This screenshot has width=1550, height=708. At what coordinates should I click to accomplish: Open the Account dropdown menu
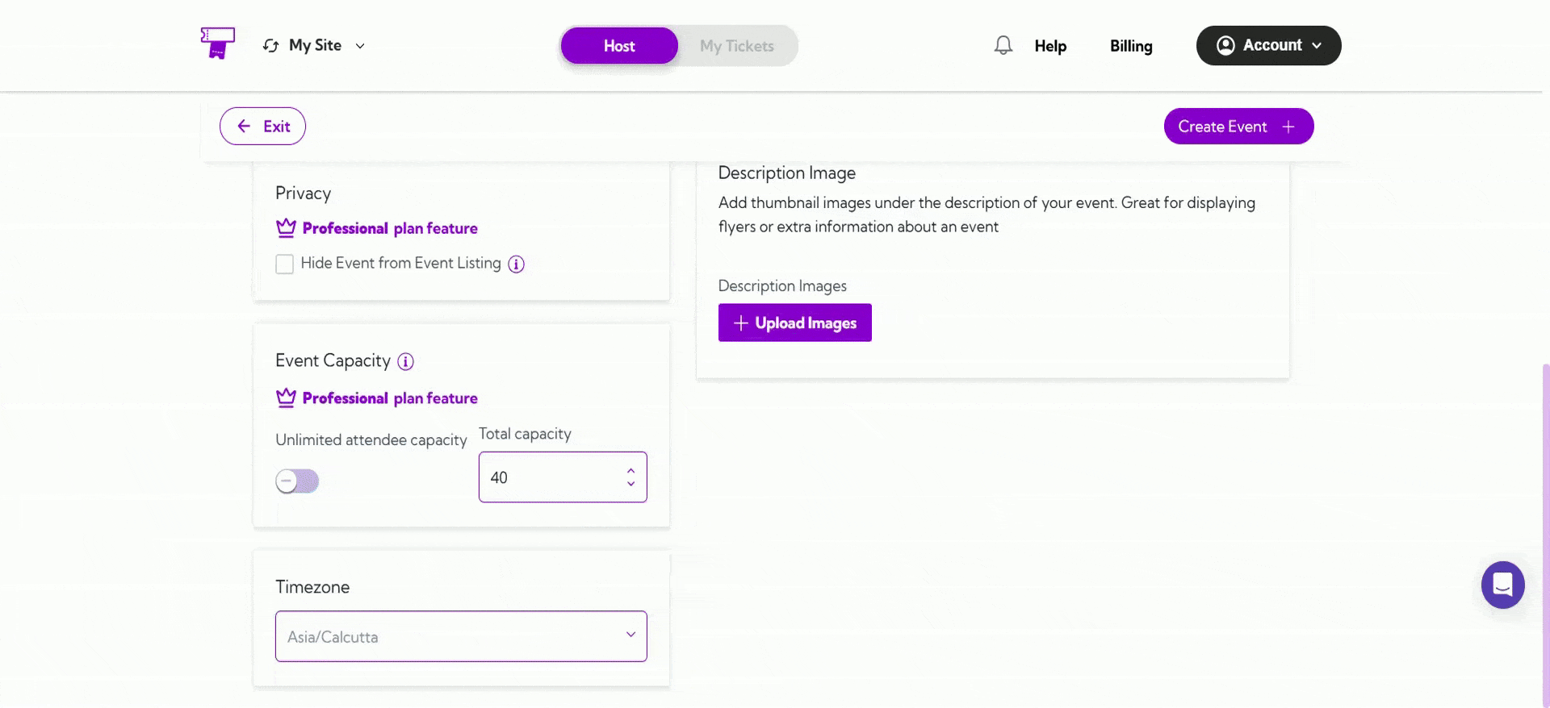(x=1268, y=45)
